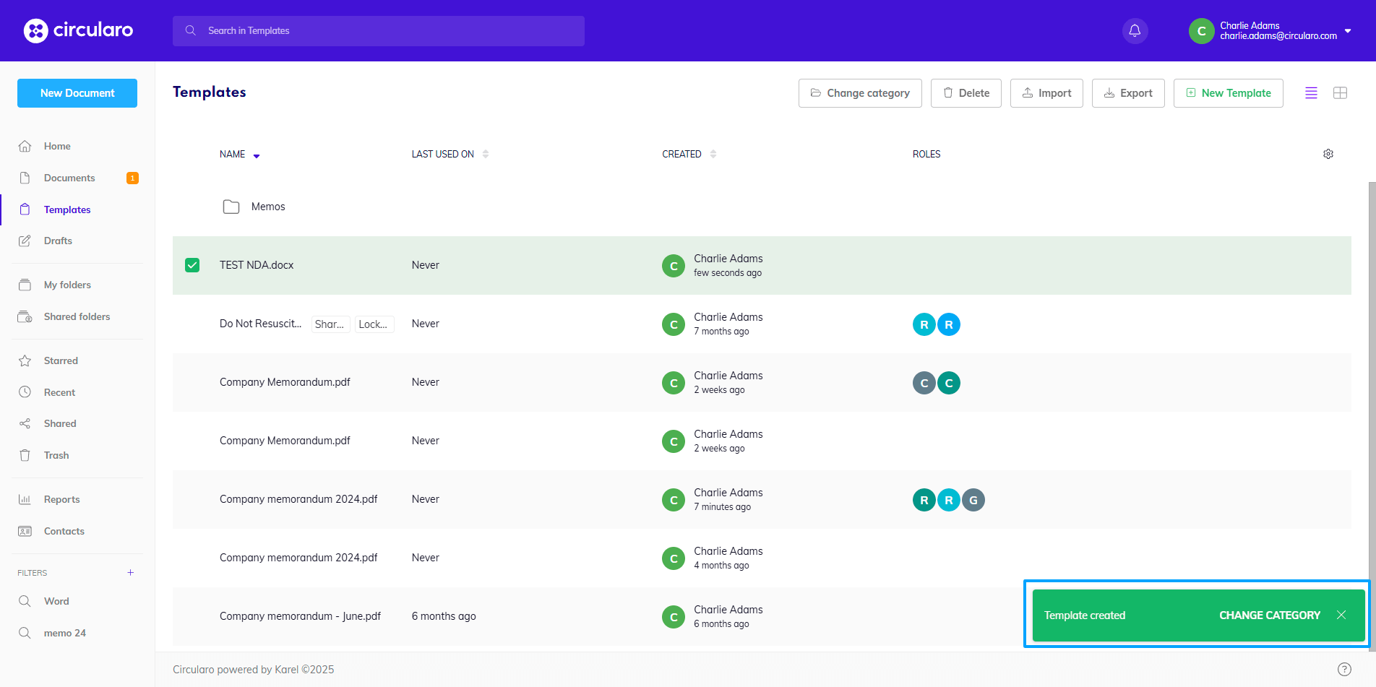Viewport: 1376px width, 687px height.
Task: Click the help question mark icon
Action: pos(1343,669)
